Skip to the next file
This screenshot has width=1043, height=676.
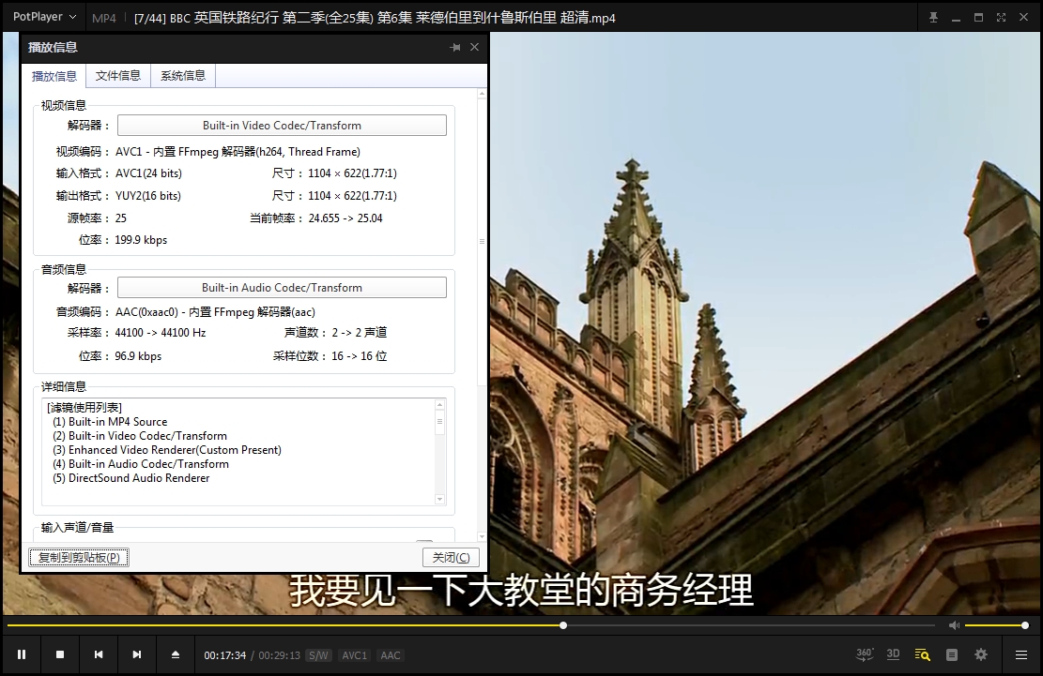coord(137,654)
